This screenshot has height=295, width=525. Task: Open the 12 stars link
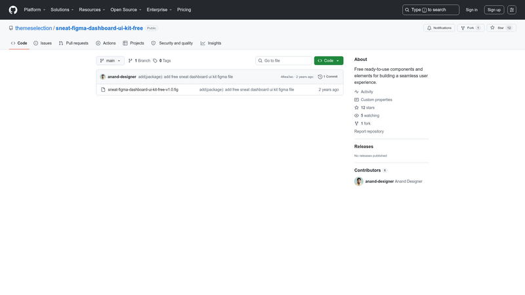coord(364,108)
